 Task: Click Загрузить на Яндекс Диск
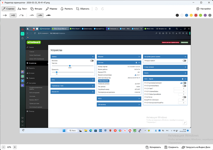click(x=196, y=147)
